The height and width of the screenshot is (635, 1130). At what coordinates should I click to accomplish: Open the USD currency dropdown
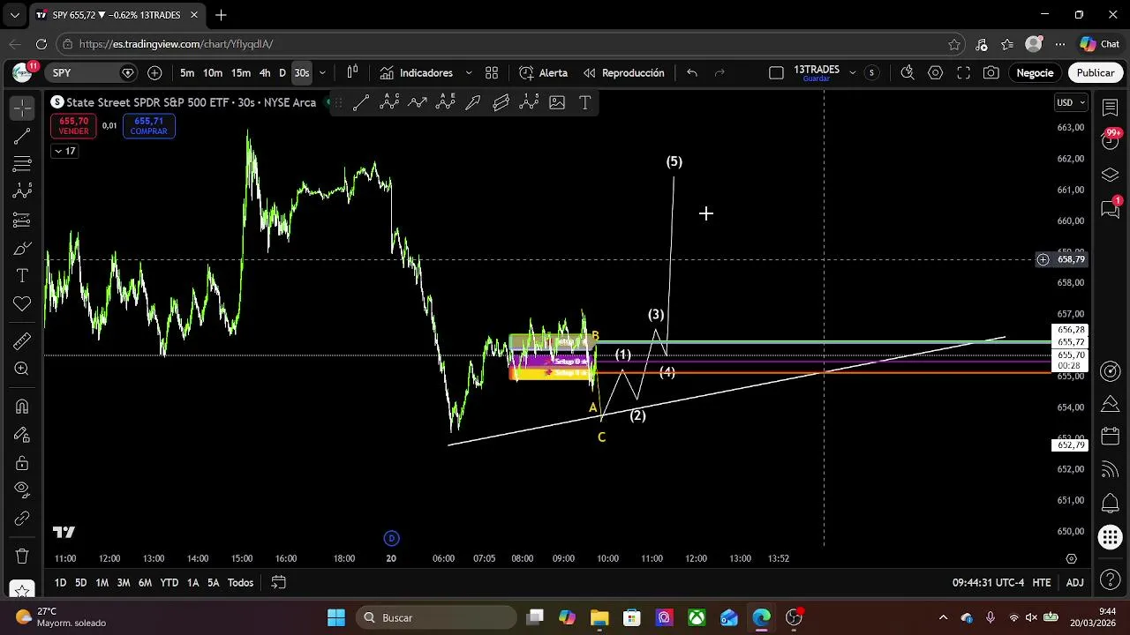[x=1071, y=103]
